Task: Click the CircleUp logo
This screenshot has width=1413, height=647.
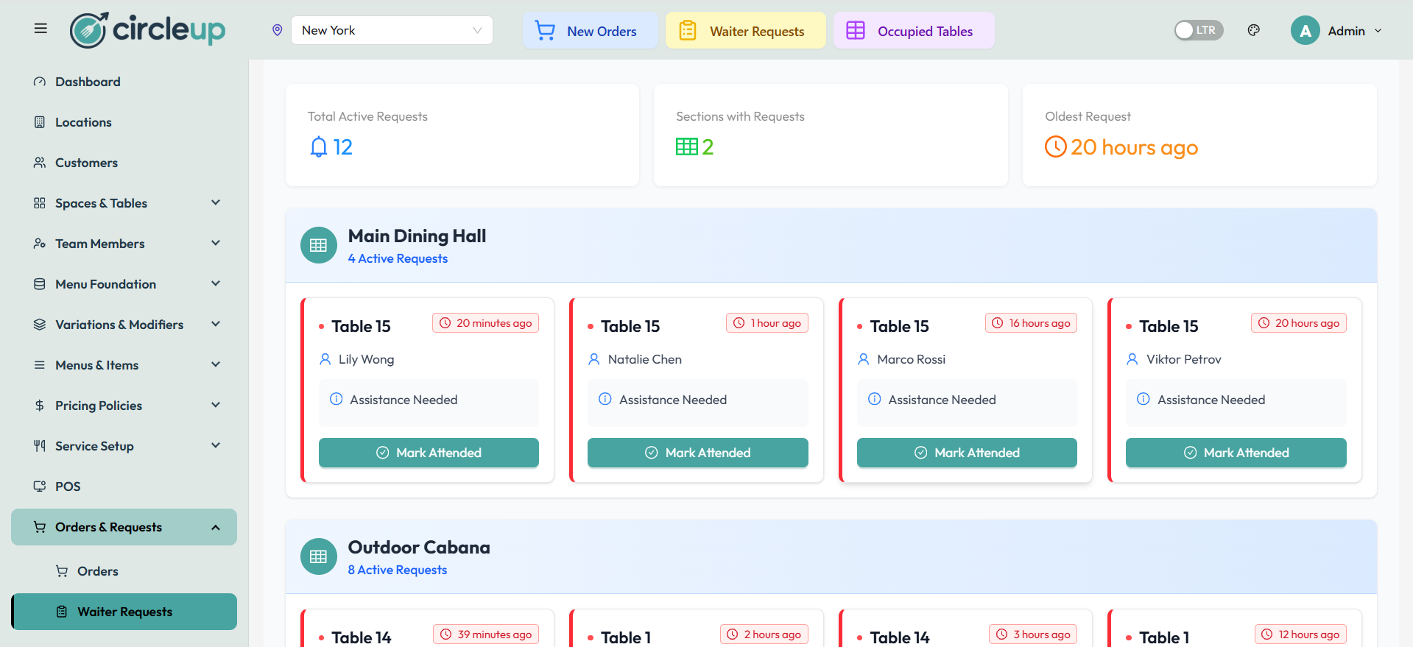Action: coord(147,30)
